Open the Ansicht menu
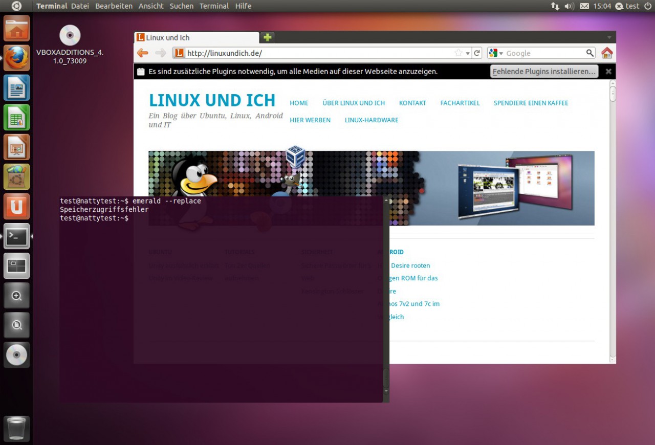Screen dimensions: 655x445 click(x=151, y=6)
